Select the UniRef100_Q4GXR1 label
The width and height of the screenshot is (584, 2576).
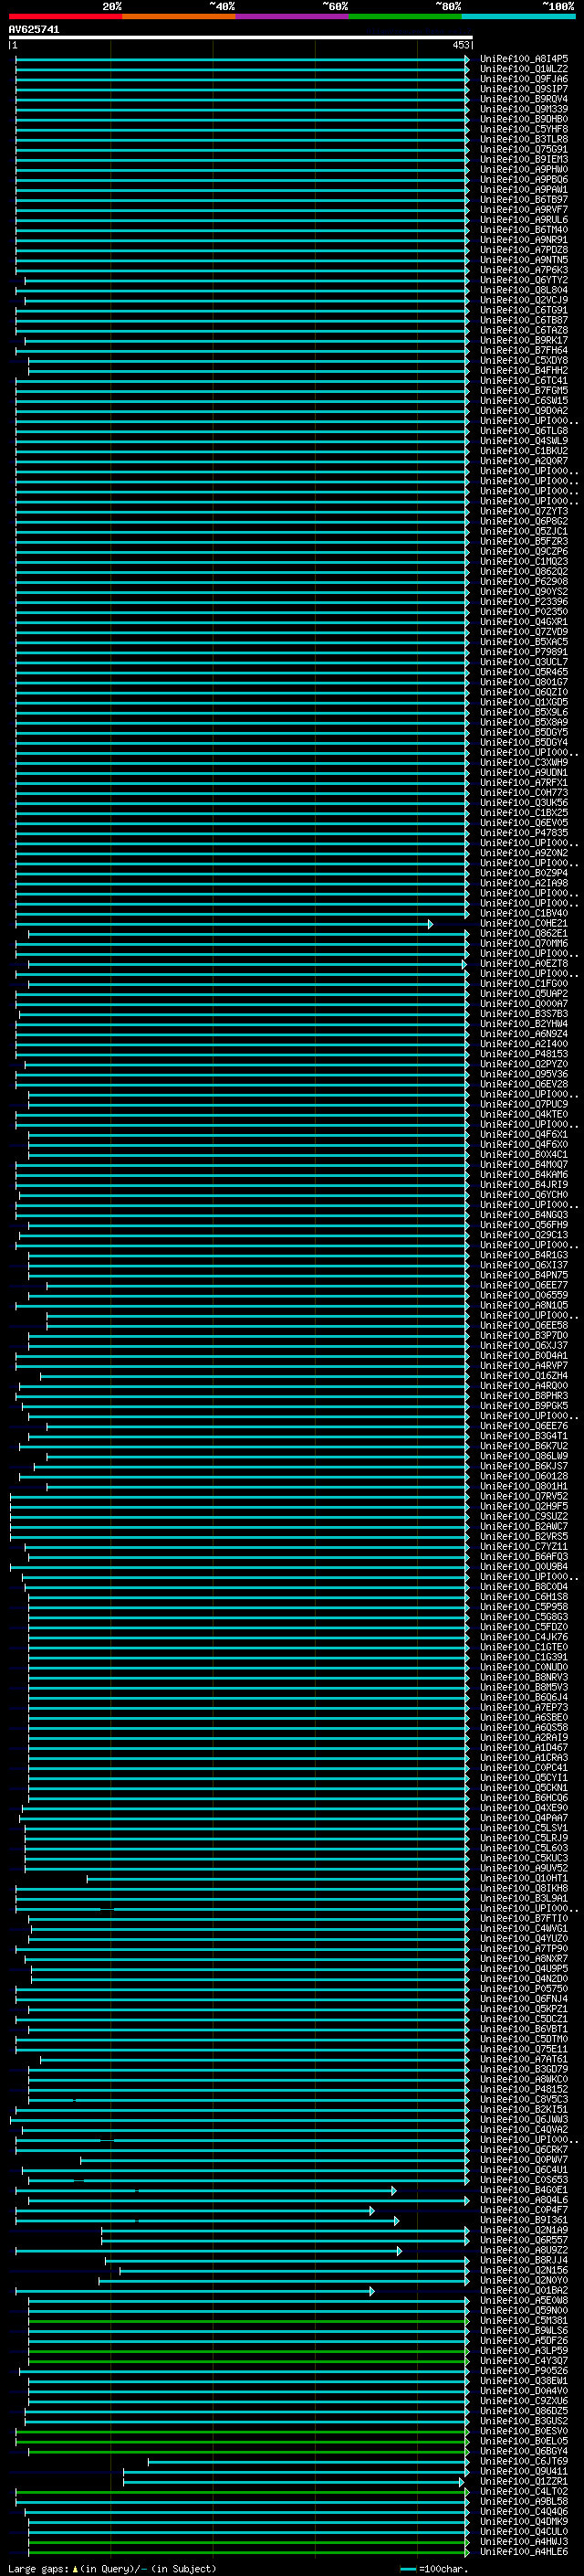click(x=524, y=622)
